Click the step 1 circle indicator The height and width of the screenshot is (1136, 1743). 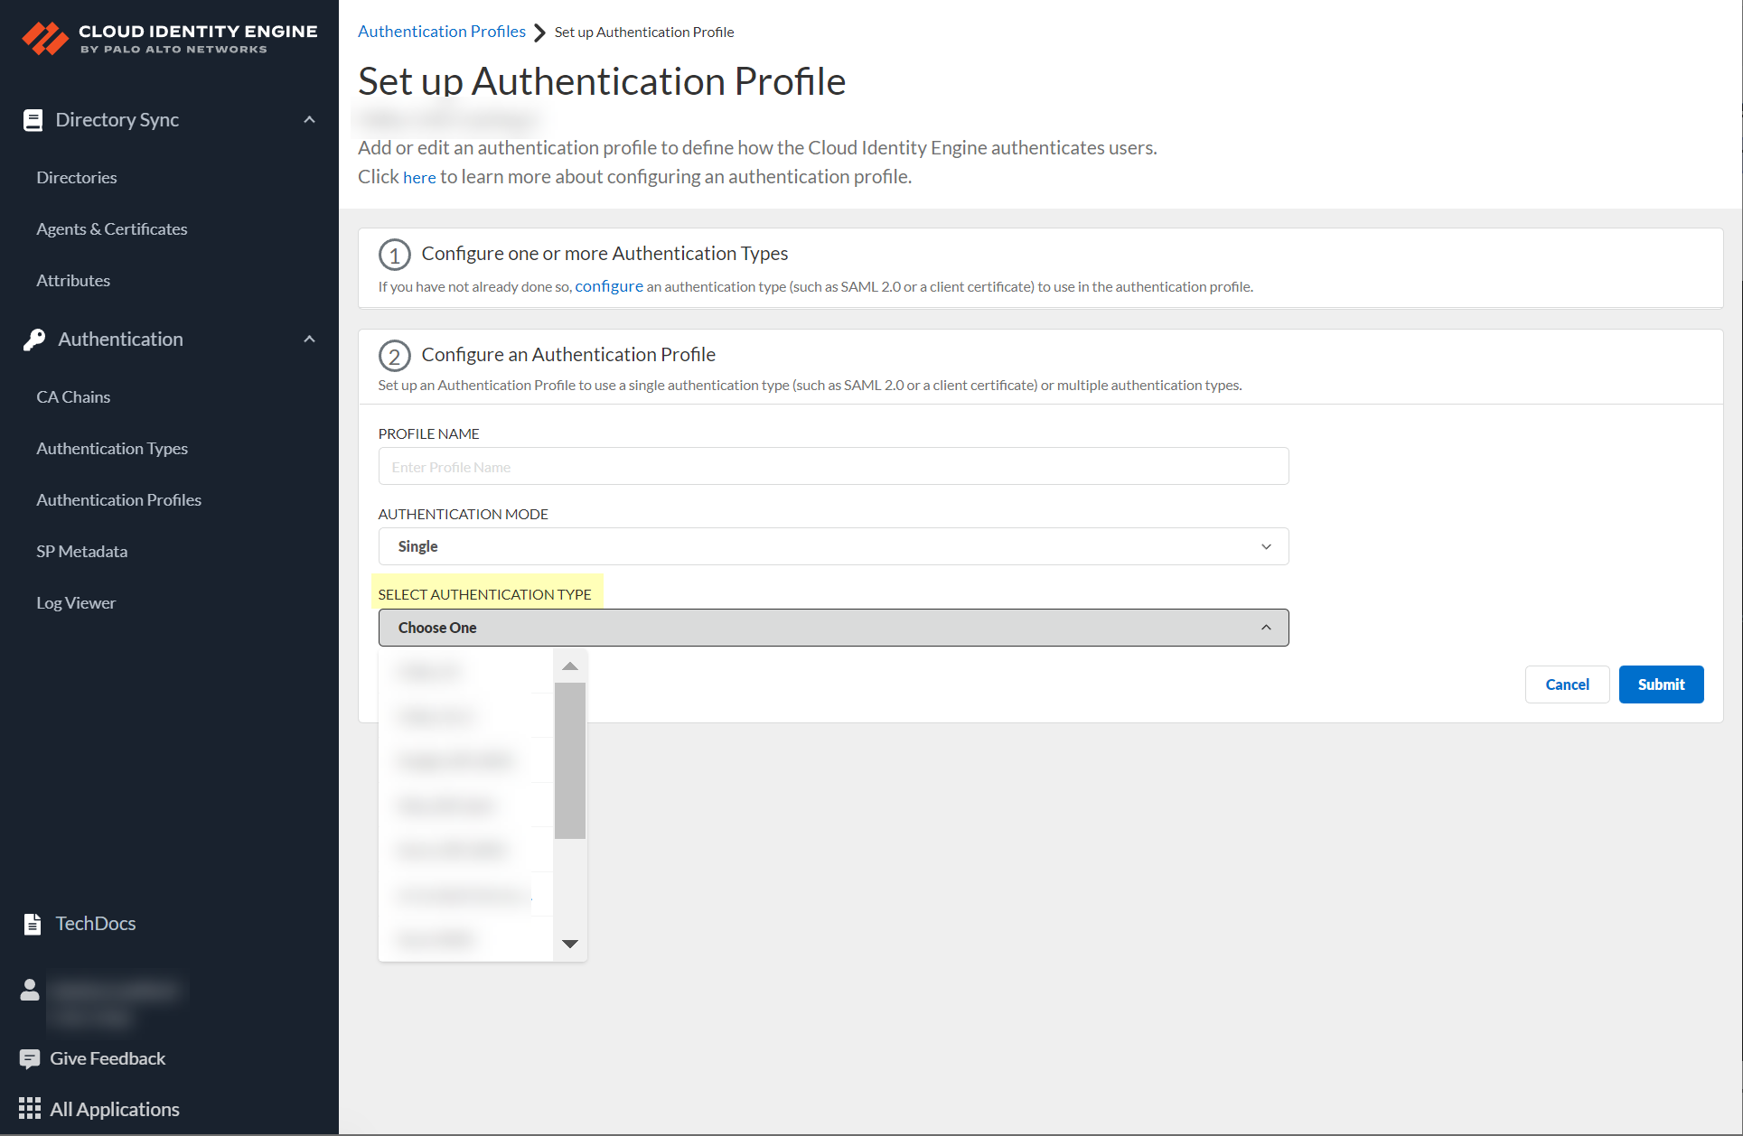[395, 255]
